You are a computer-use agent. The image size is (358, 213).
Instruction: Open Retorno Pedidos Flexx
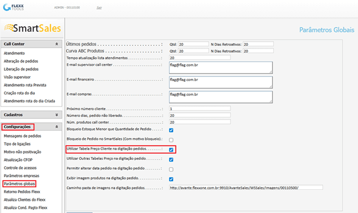point(22,191)
